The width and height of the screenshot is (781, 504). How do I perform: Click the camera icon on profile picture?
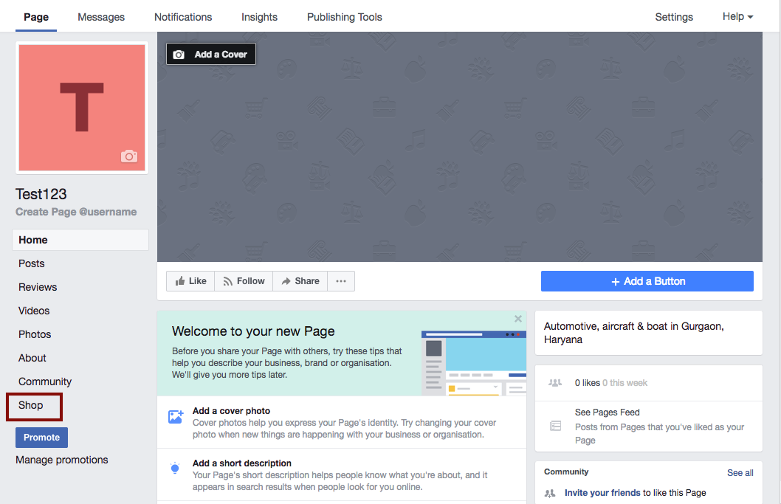(x=129, y=156)
